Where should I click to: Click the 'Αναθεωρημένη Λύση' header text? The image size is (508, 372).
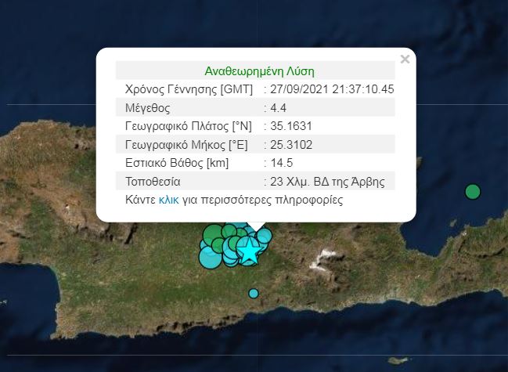pos(259,71)
